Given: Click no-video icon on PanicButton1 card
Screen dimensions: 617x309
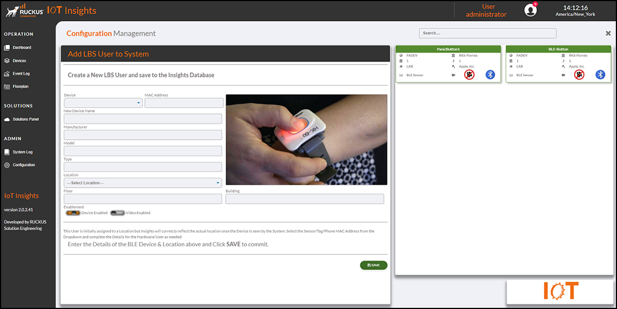Looking at the screenshot, I should [468, 75].
